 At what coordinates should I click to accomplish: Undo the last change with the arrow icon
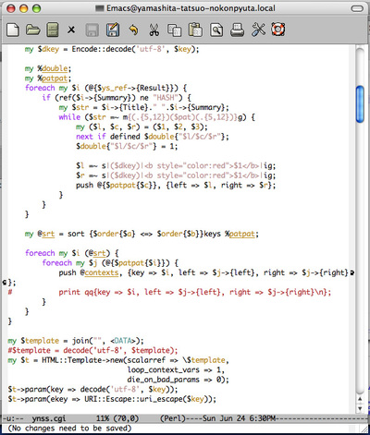click(133, 30)
